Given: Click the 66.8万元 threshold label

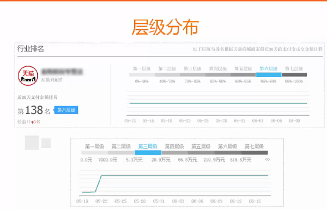Looking at the screenshot, I should (x=187, y=160).
